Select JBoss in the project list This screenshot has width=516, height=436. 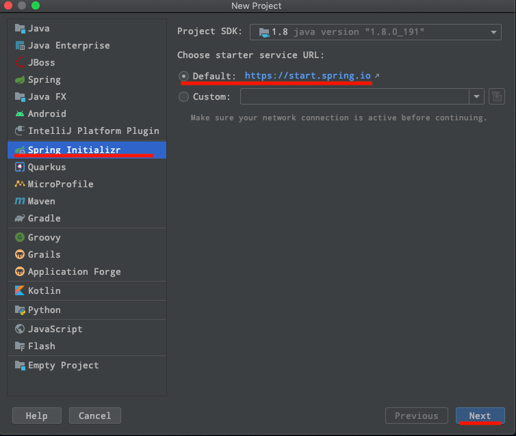point(87,62)
